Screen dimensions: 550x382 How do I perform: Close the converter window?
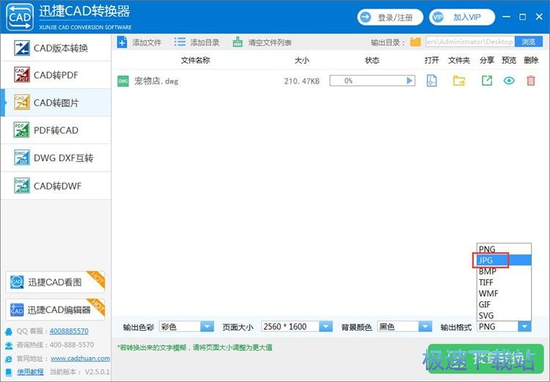[540, 16]
